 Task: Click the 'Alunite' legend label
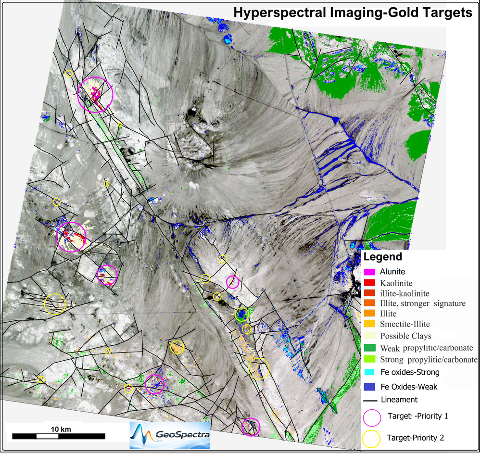click(x=392, y=271)
